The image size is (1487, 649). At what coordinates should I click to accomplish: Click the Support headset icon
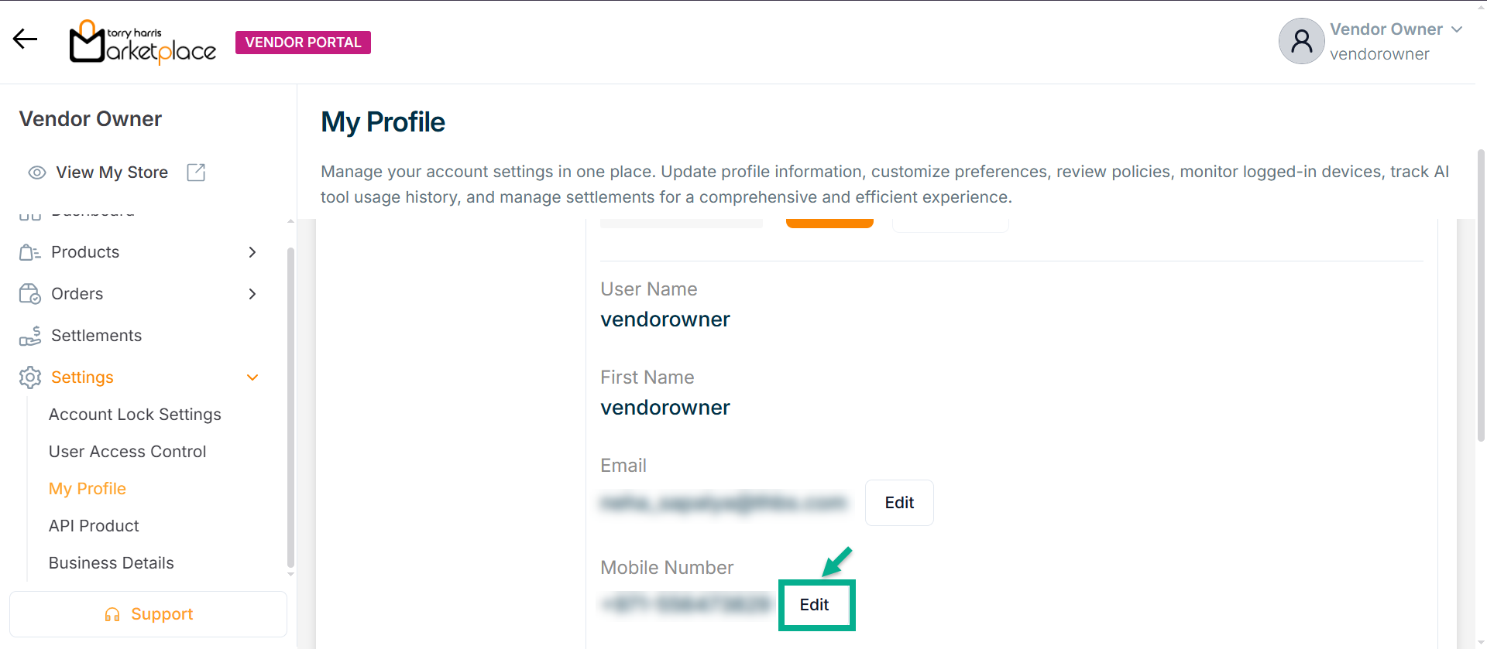112,614
